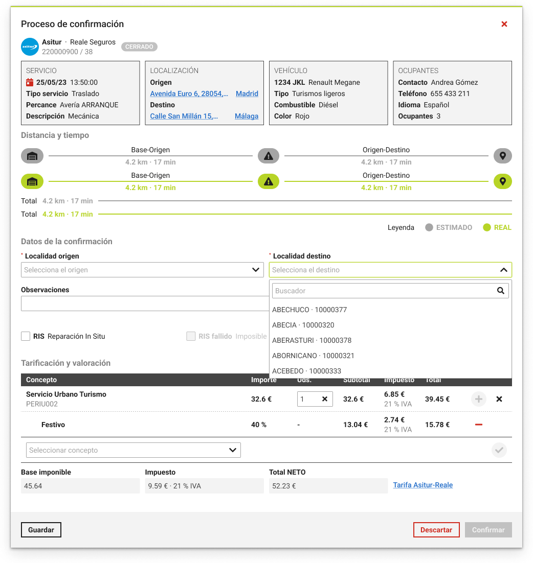This screenshot has width=533, height=563.
Task: Delete the Servicio Urbano Turismo row
Action: [499, 399]
